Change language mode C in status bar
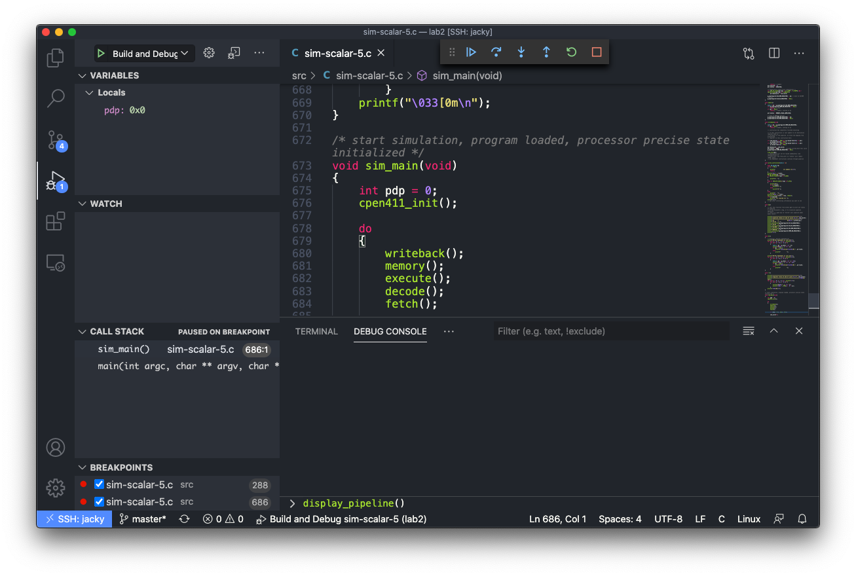The height and width of the screenshot is (576, 856). 721,519
